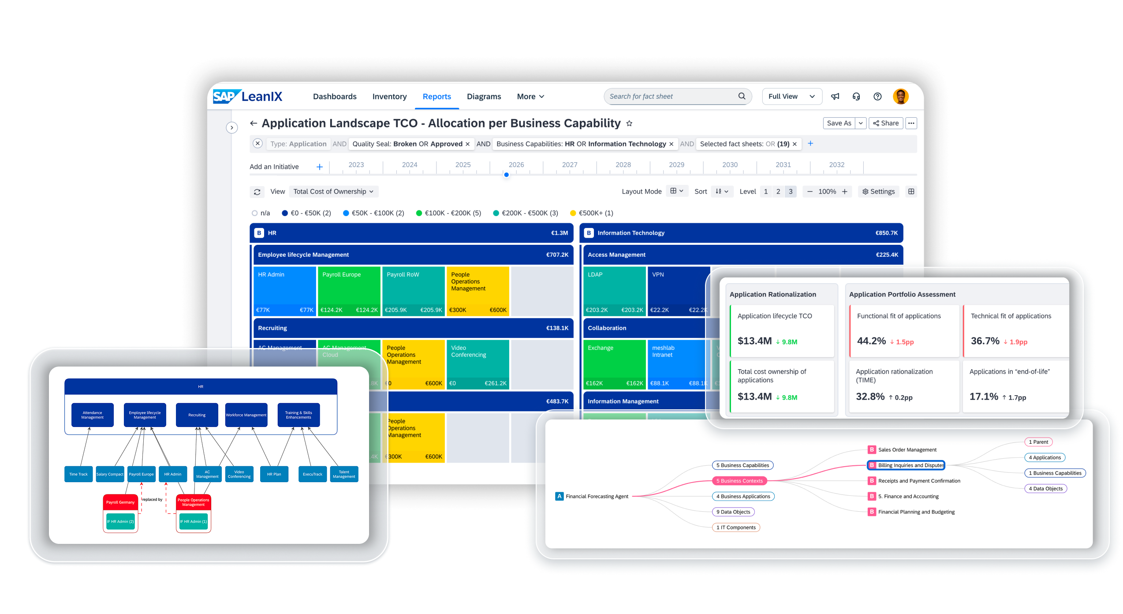The height and width of the screenshot is (614, 1123).
Task: Switch to the Inventory tab
Action: pos(389,97)
